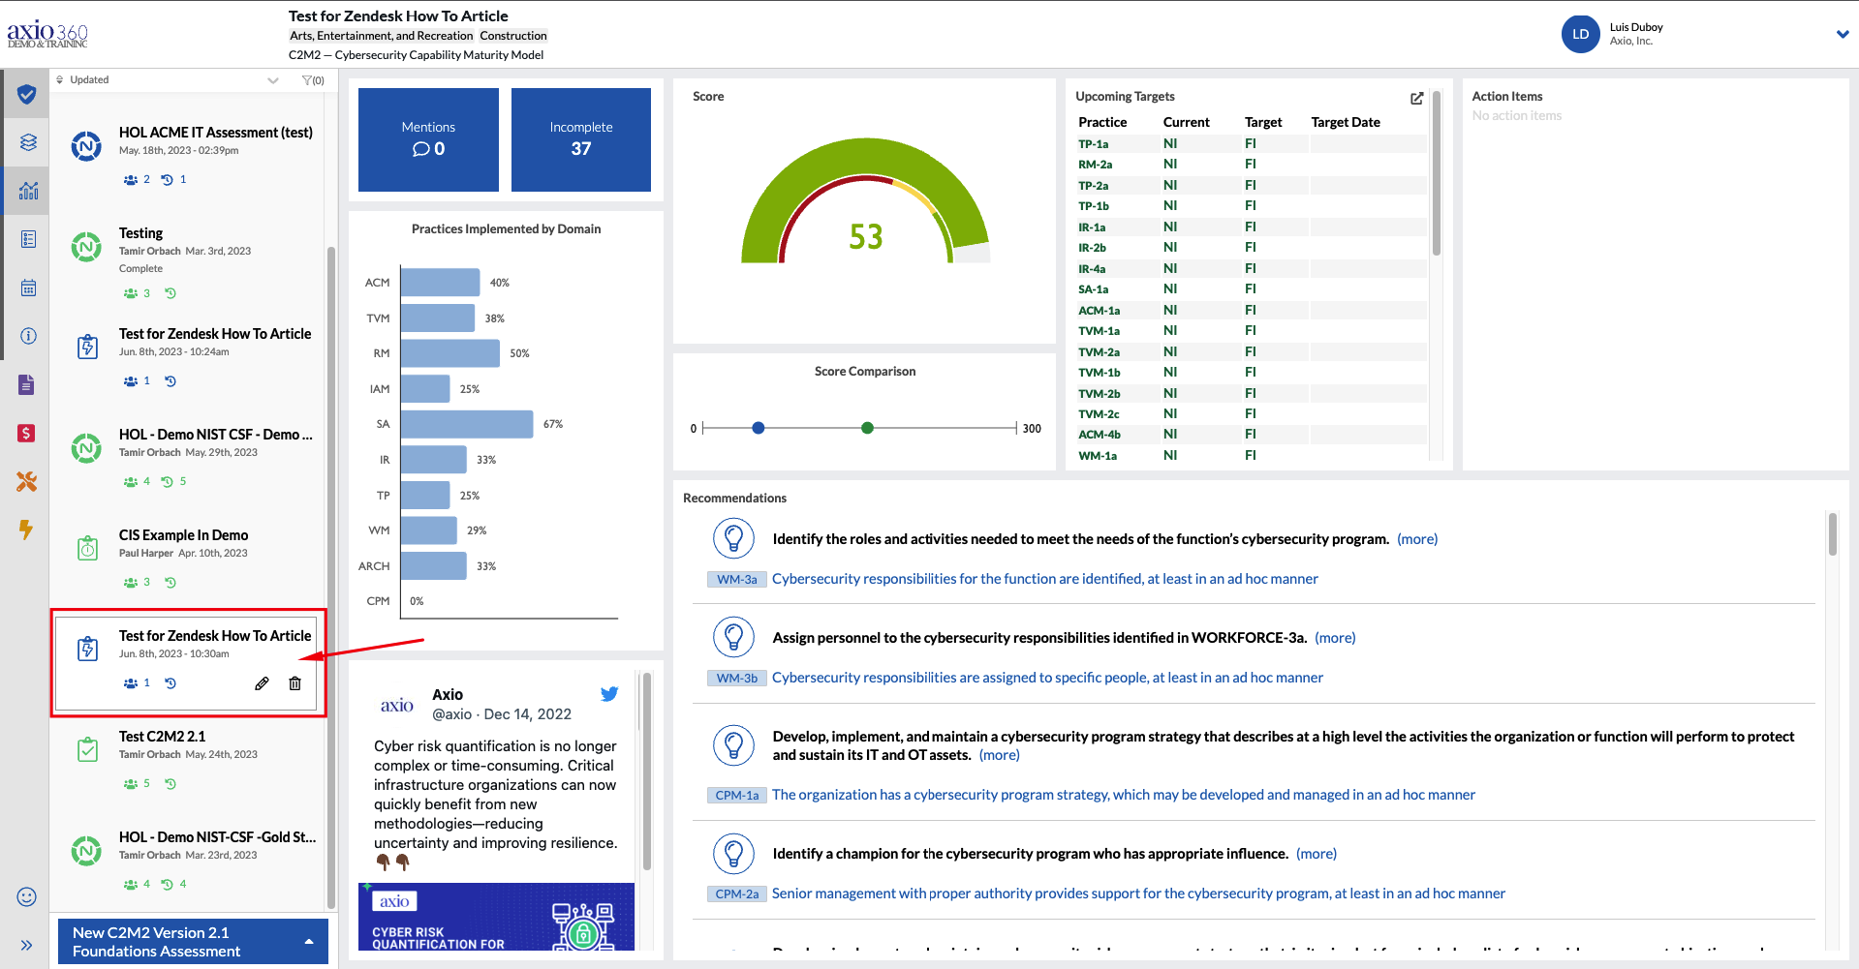
Task: Click the edit pencil on highlighted assessment card
Action: pyautogui.click(x=261, y=682)
